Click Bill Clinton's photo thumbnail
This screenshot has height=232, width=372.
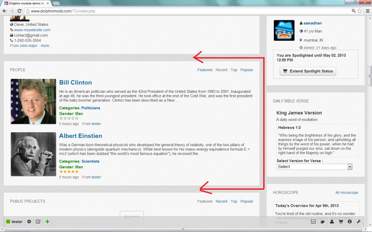pyautogui.click(x=33, y=101)
